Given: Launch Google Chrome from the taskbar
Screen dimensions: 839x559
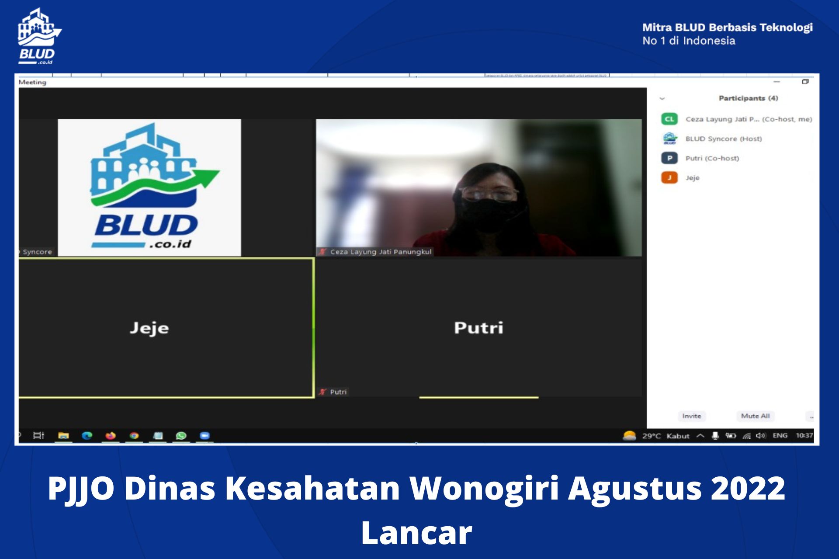Looking at the screenshot, I should click(x=134, y=435).
